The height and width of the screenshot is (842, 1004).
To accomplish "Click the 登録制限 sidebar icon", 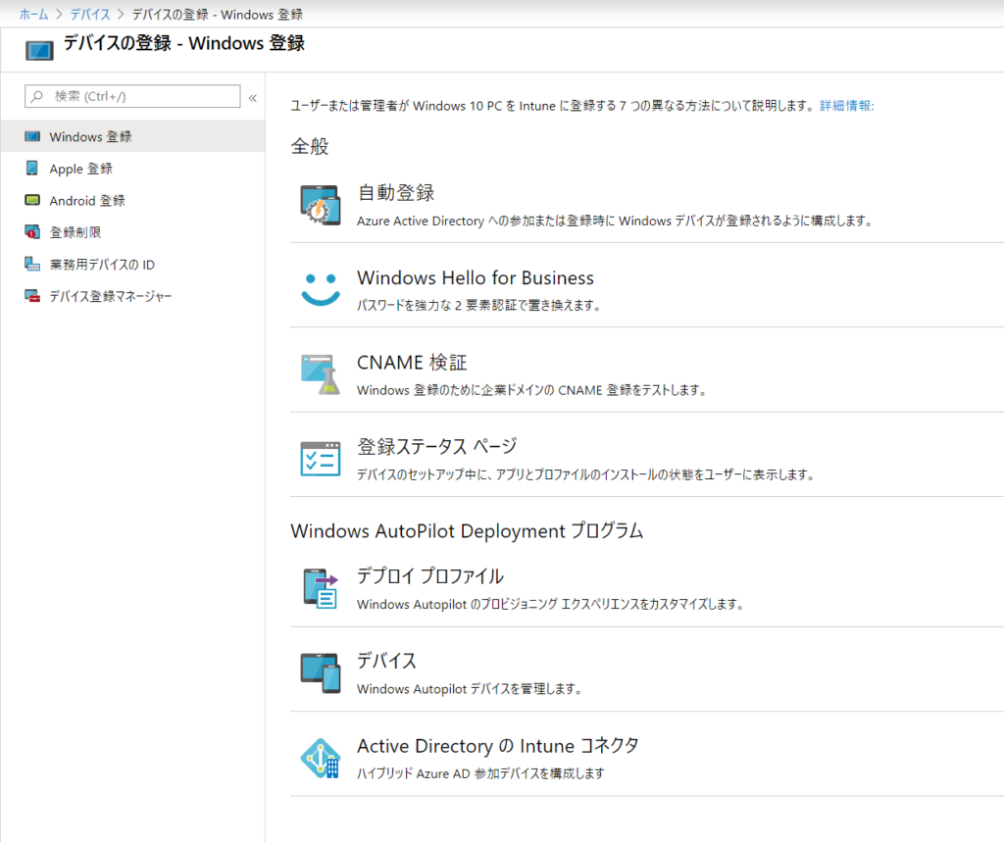I will 32,231.
